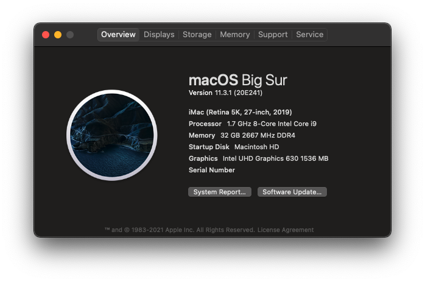Open the License Agreement link
Viewport: 425px width, 282px height.
click(286, 230)
